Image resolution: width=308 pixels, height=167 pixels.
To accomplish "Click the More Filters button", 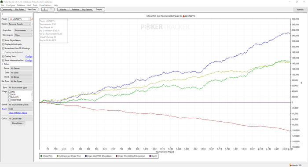I will [18, 123].
